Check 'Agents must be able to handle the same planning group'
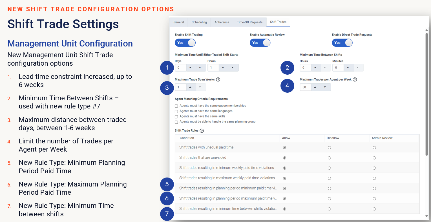Viewport: 431px width, 222px height. pyautogui.click(x=176, y=122)
